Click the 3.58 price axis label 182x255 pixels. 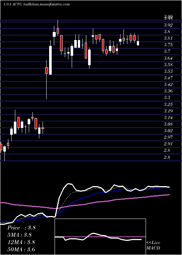[168, 65]
